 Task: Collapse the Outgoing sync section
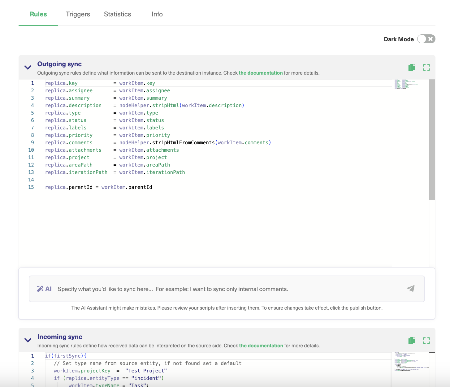[x=28, y=67]
